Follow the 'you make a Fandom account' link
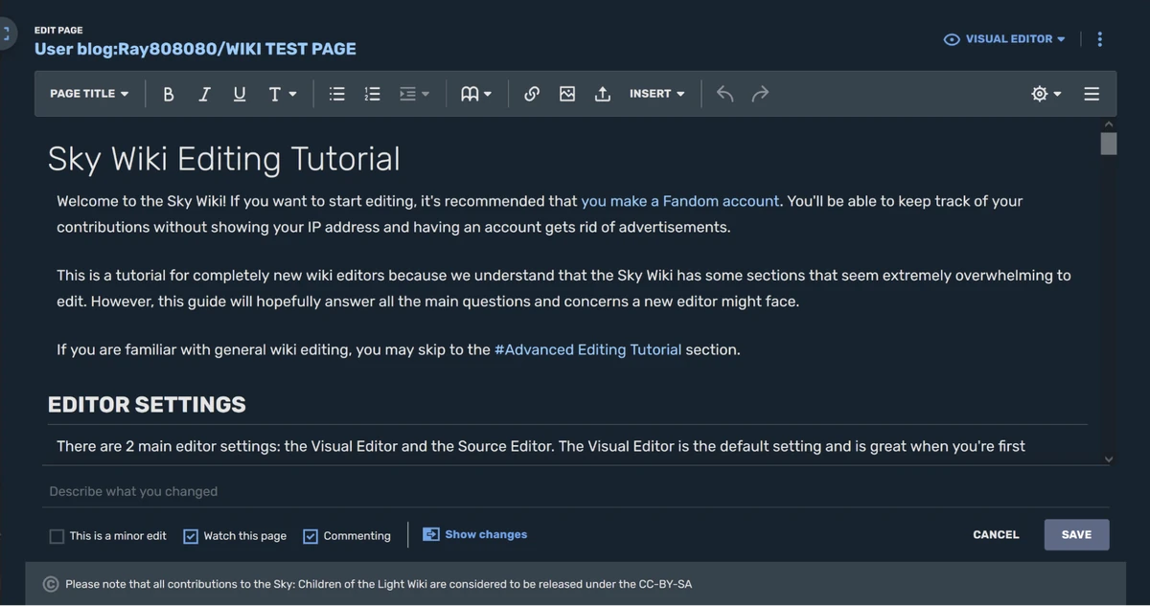The width and height of the screenshot is (1150, 606). click(x=679, y=201)
